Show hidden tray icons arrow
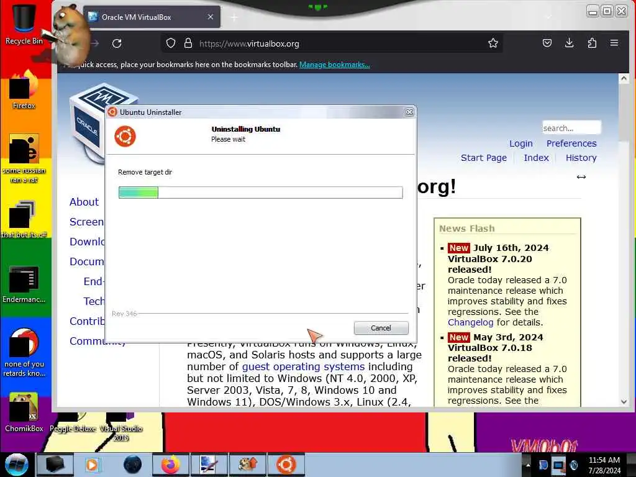 [528, 465]
